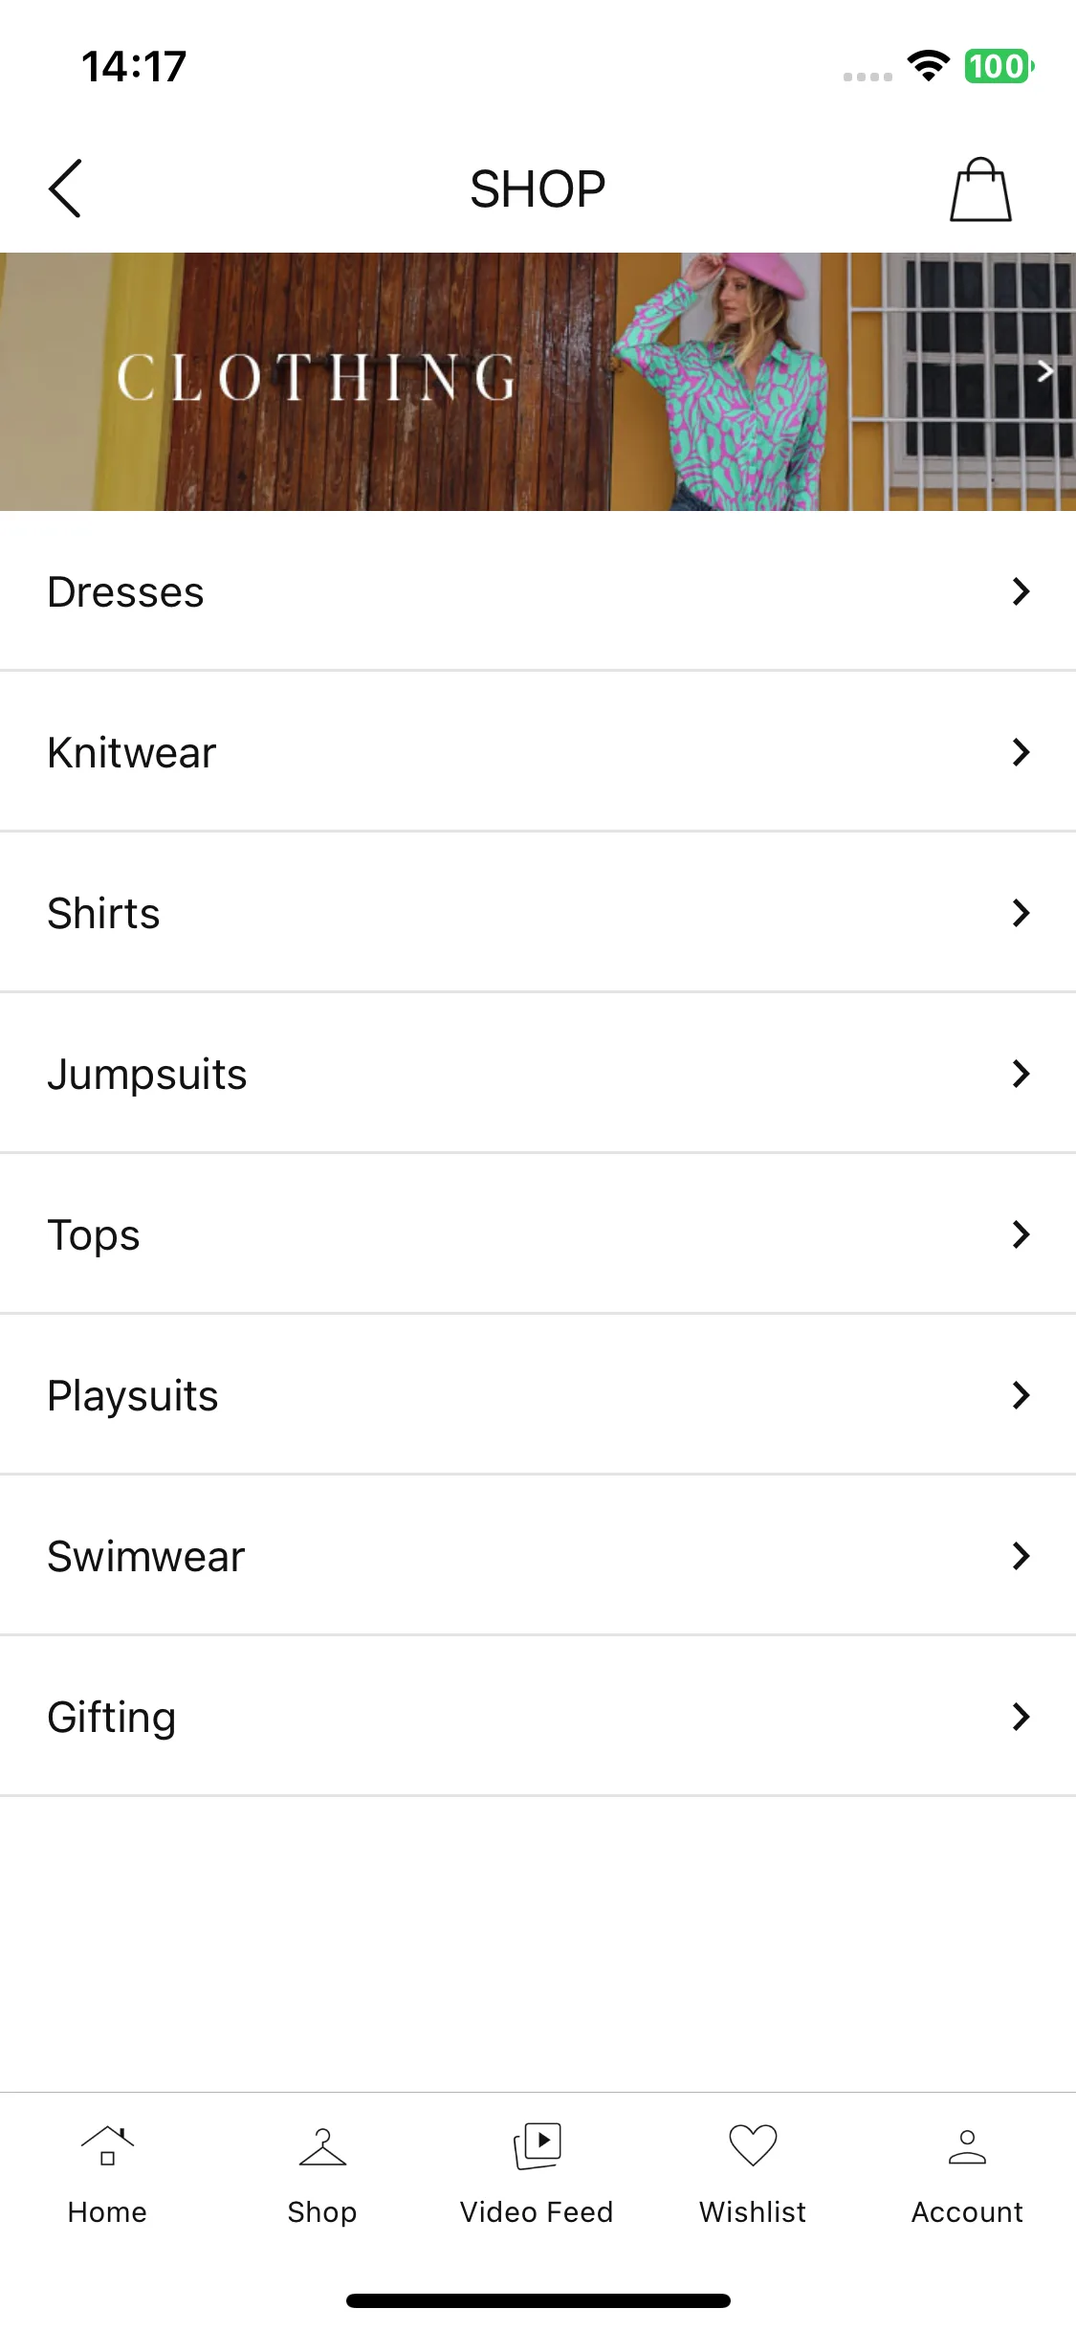Expand the Playsuits row chevron

pyautogui.click(x=1021, y=1395)
